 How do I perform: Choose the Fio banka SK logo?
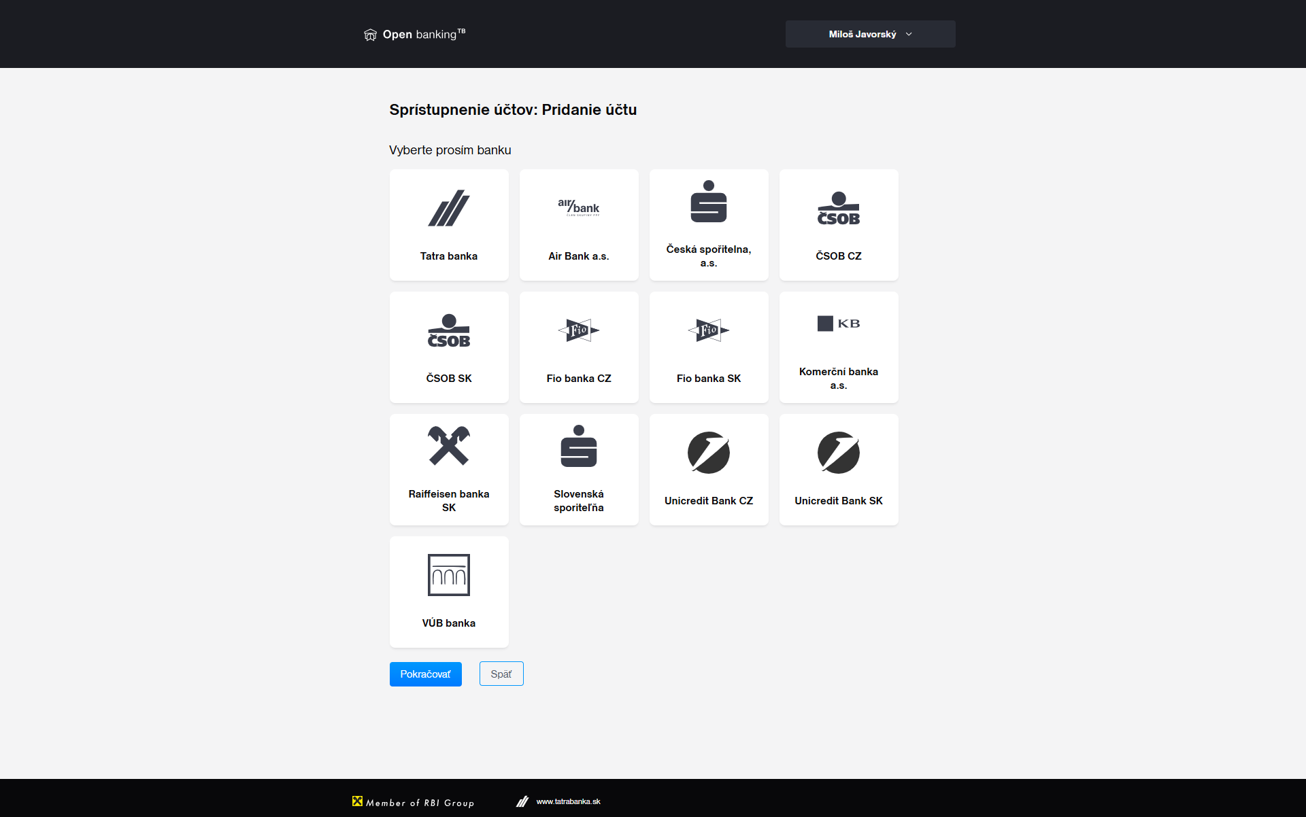709,330
